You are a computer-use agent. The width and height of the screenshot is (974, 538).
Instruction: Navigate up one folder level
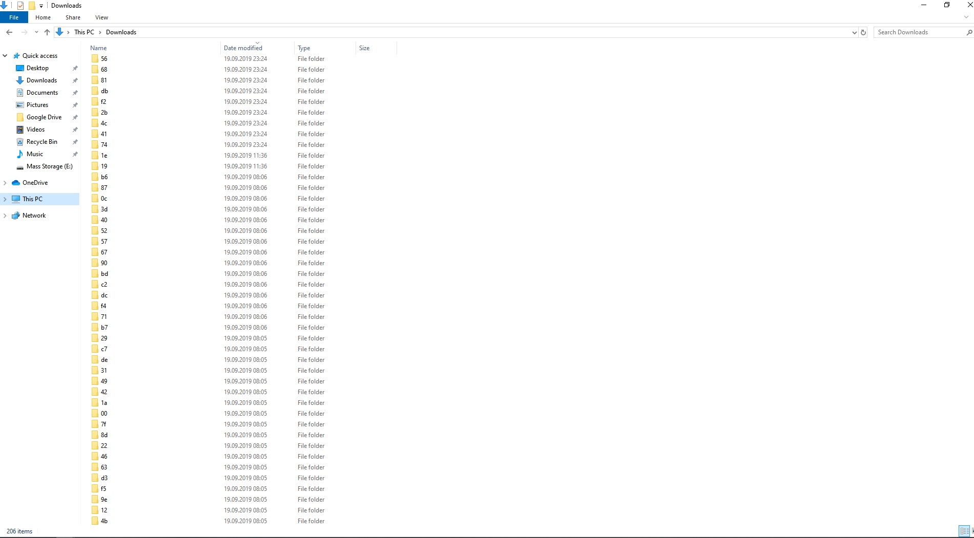pyautogui.click(x=47, y=32)
